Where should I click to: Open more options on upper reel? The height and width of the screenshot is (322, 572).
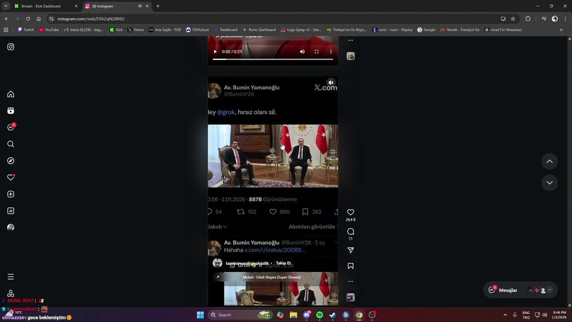(351, 40)
